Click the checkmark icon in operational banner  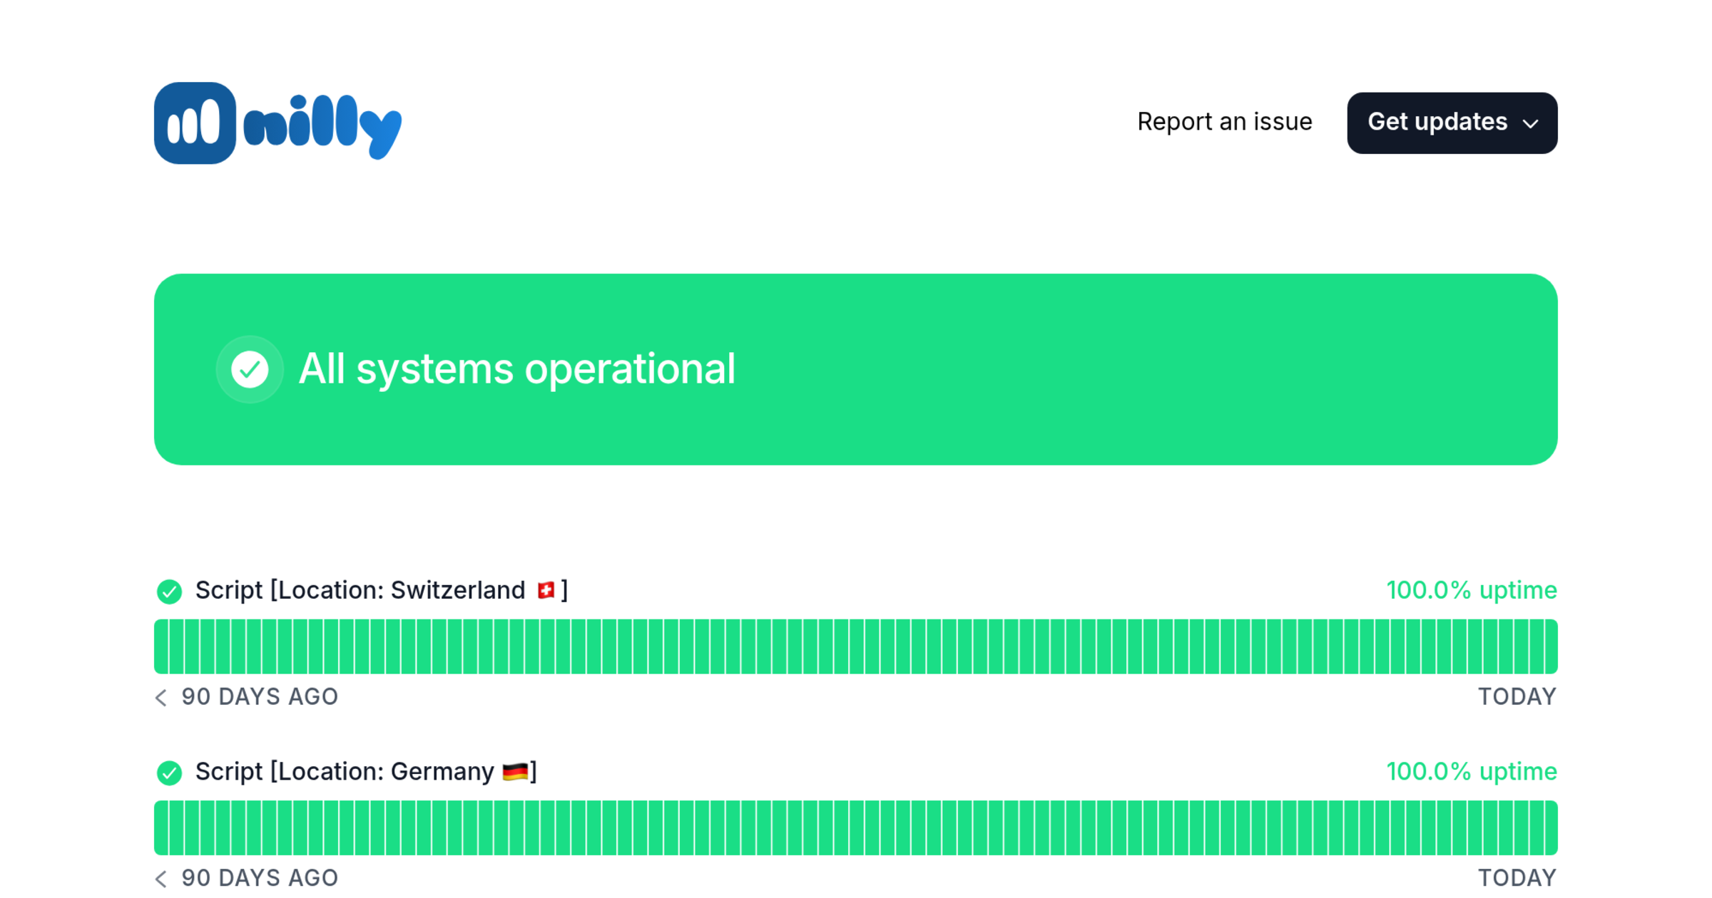[x=250, y=369]
